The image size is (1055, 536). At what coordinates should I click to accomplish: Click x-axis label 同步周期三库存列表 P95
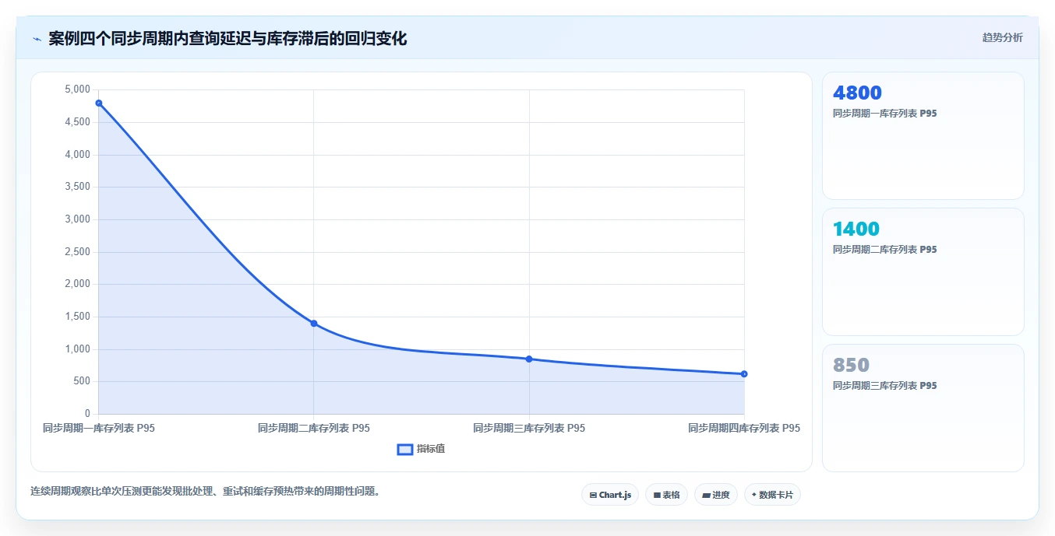[x=529, y=428]
